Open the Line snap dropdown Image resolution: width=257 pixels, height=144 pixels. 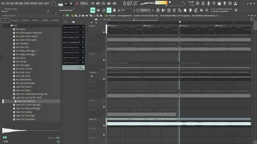(126, 10)
